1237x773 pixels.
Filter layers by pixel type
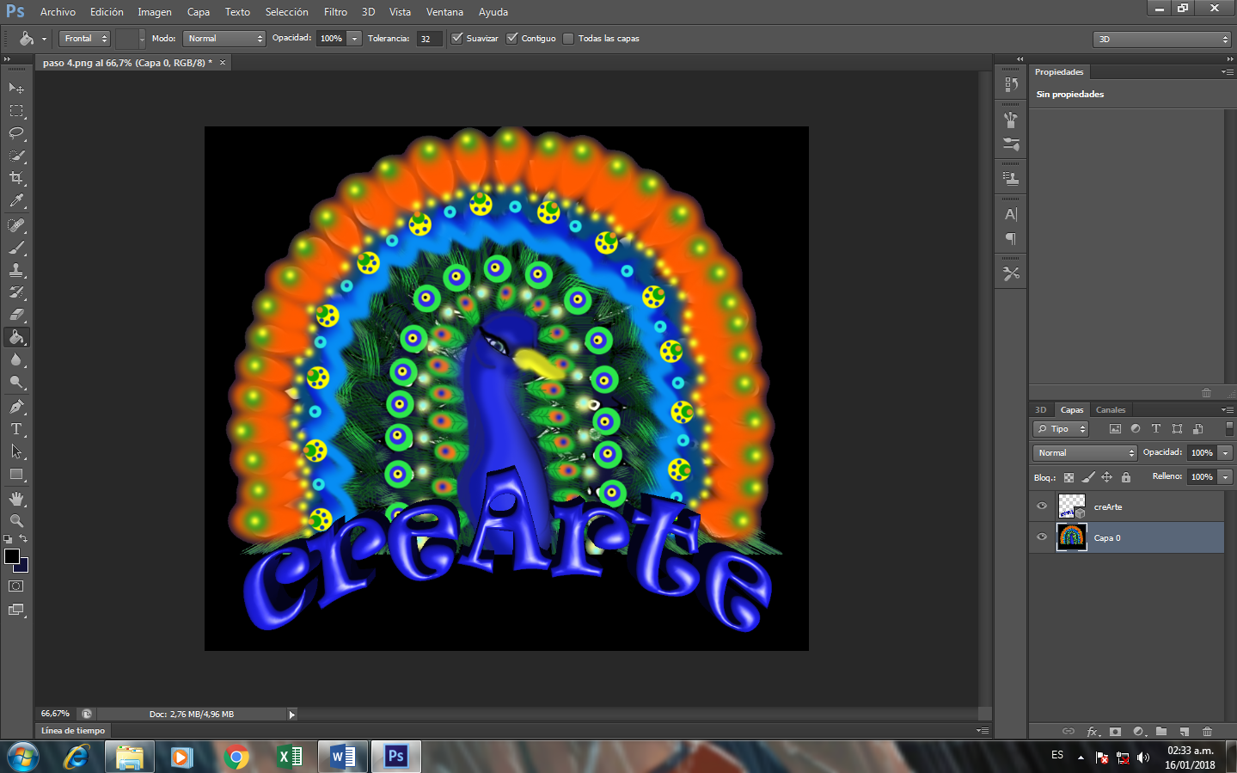coord(1115,428)
